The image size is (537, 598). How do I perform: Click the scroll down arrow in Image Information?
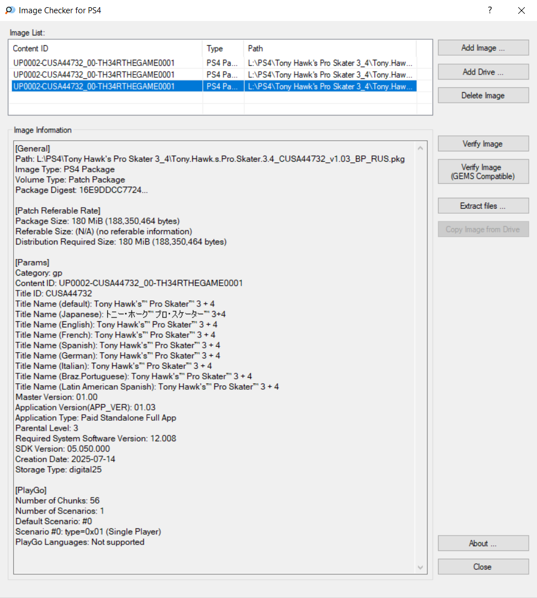point(420,567)
